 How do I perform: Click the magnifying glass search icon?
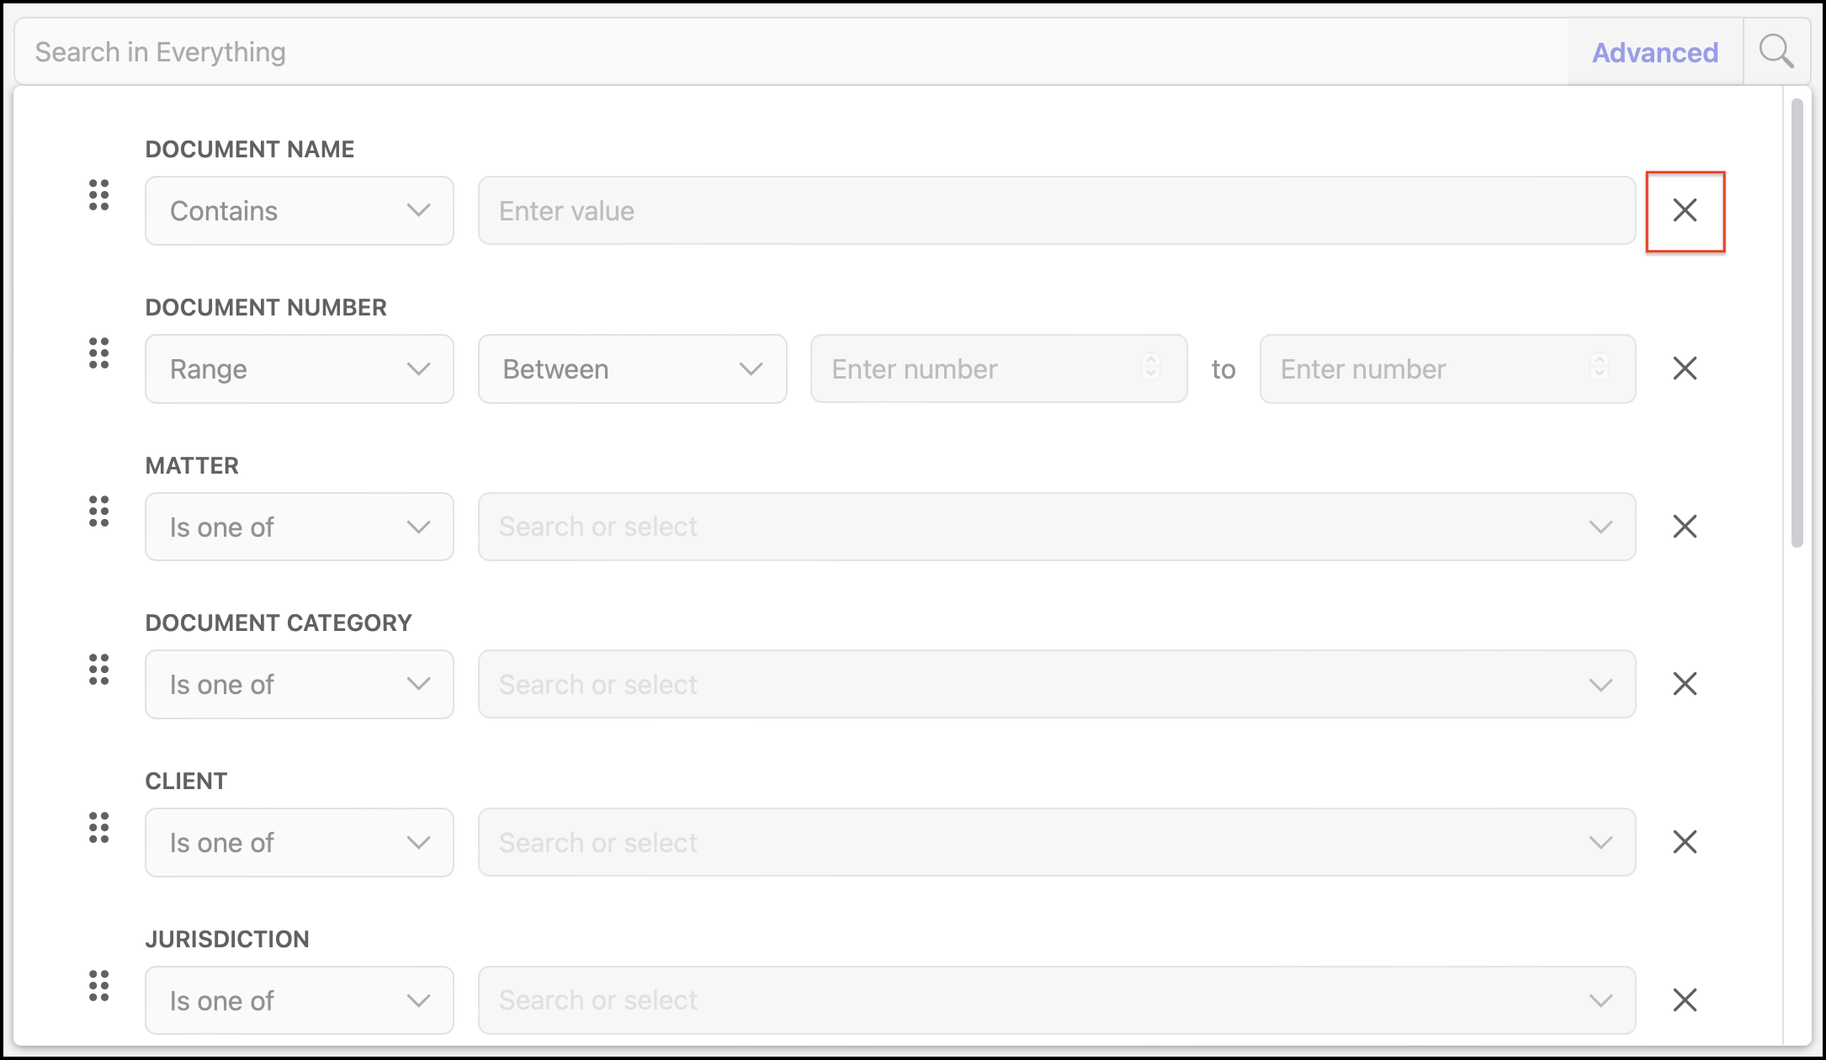(x=1776, y=52)
